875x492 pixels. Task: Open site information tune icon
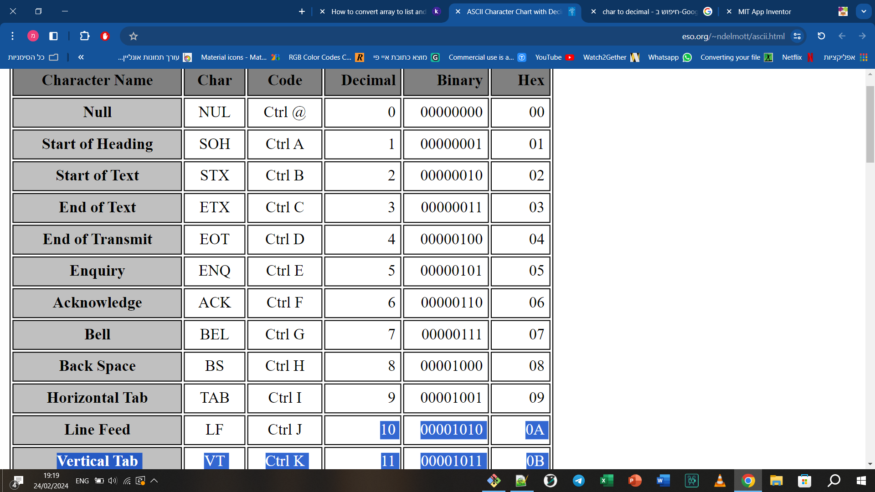point(797,36)
